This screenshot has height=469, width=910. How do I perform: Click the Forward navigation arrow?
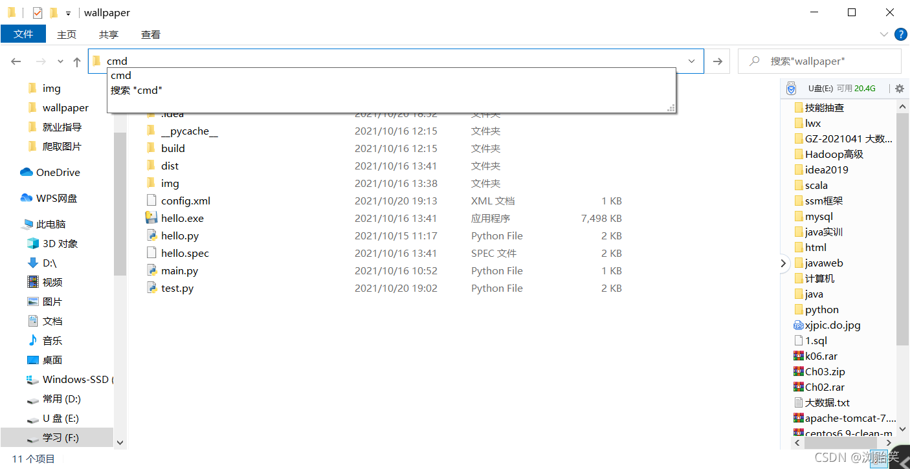40,61
